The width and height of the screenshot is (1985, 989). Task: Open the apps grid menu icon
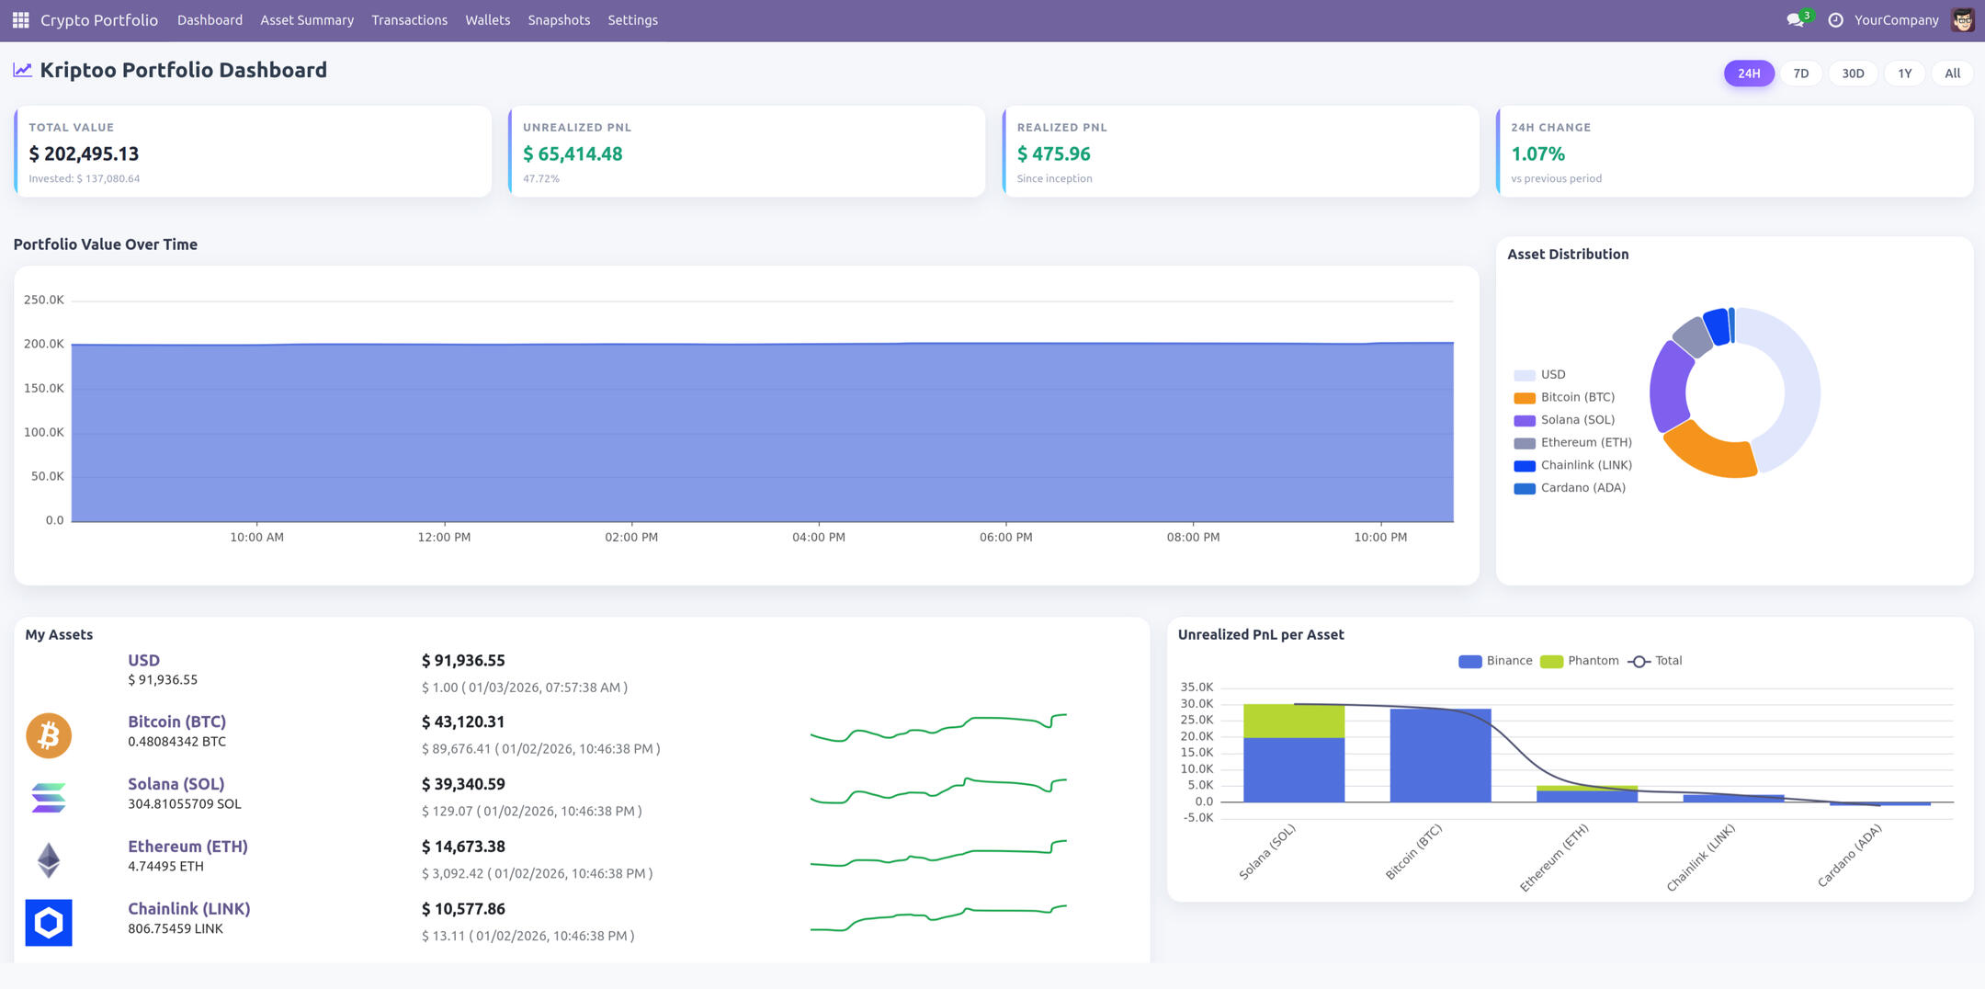(x=20, y=20)
